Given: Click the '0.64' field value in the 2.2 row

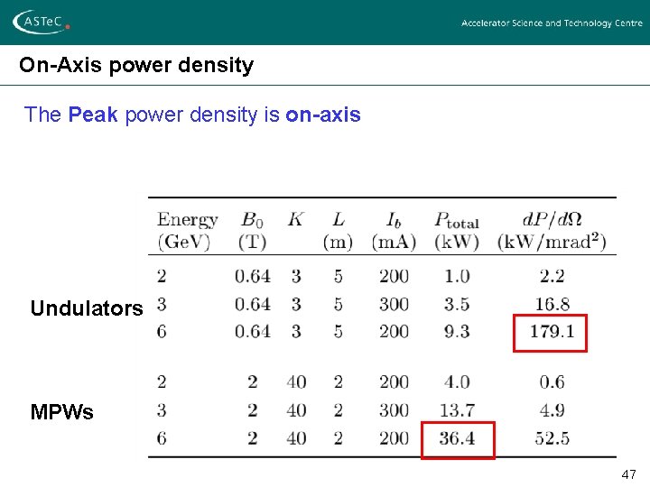Looking at the screenshot, I should [x=253, y=276].
